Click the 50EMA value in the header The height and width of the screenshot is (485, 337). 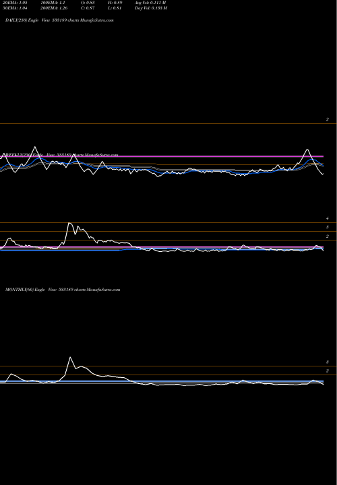pos(15,8)
